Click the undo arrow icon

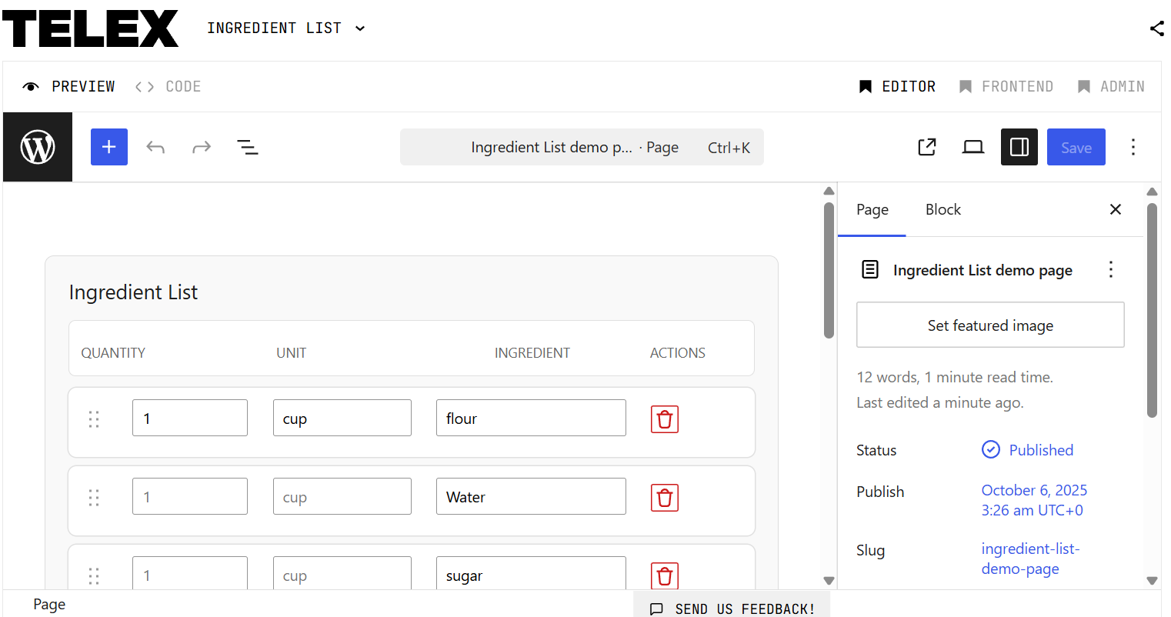(x=155, y=147)
